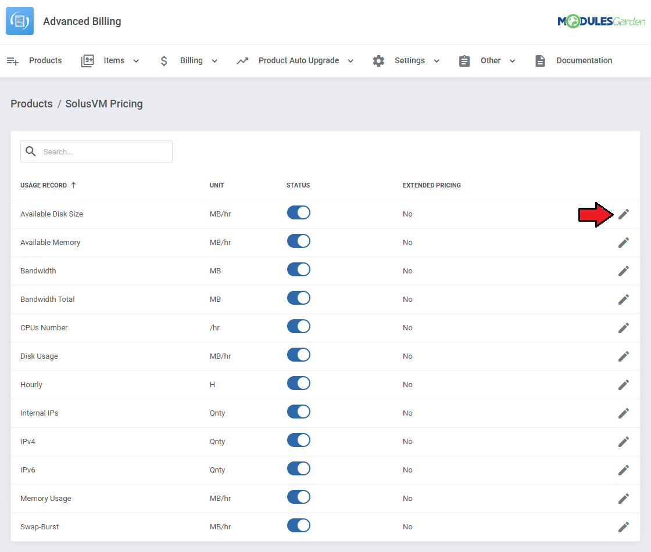
Task: Toggle the Internal IPs status
Action: click(299, 412)
